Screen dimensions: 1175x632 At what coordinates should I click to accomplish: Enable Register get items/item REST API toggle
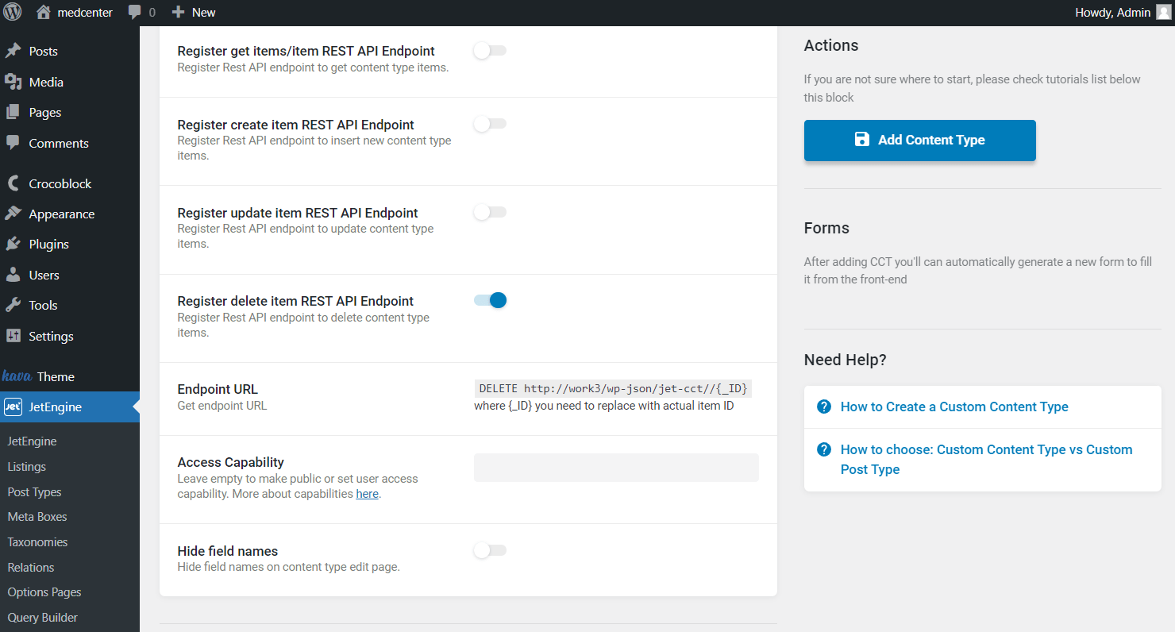(490, 51)
